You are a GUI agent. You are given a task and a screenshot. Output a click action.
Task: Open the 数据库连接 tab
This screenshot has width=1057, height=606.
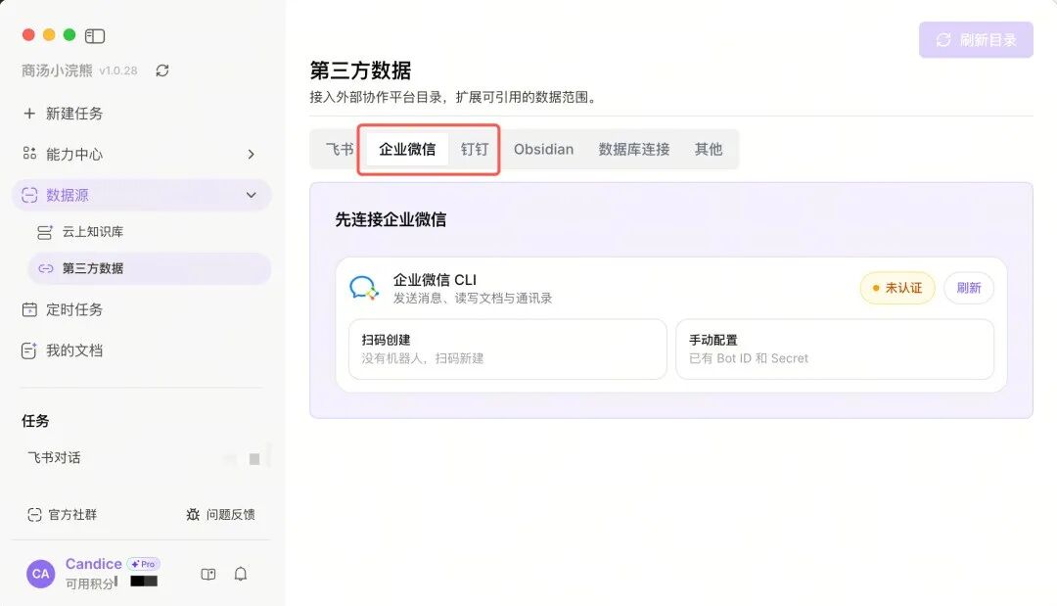(x=634, y=149)
